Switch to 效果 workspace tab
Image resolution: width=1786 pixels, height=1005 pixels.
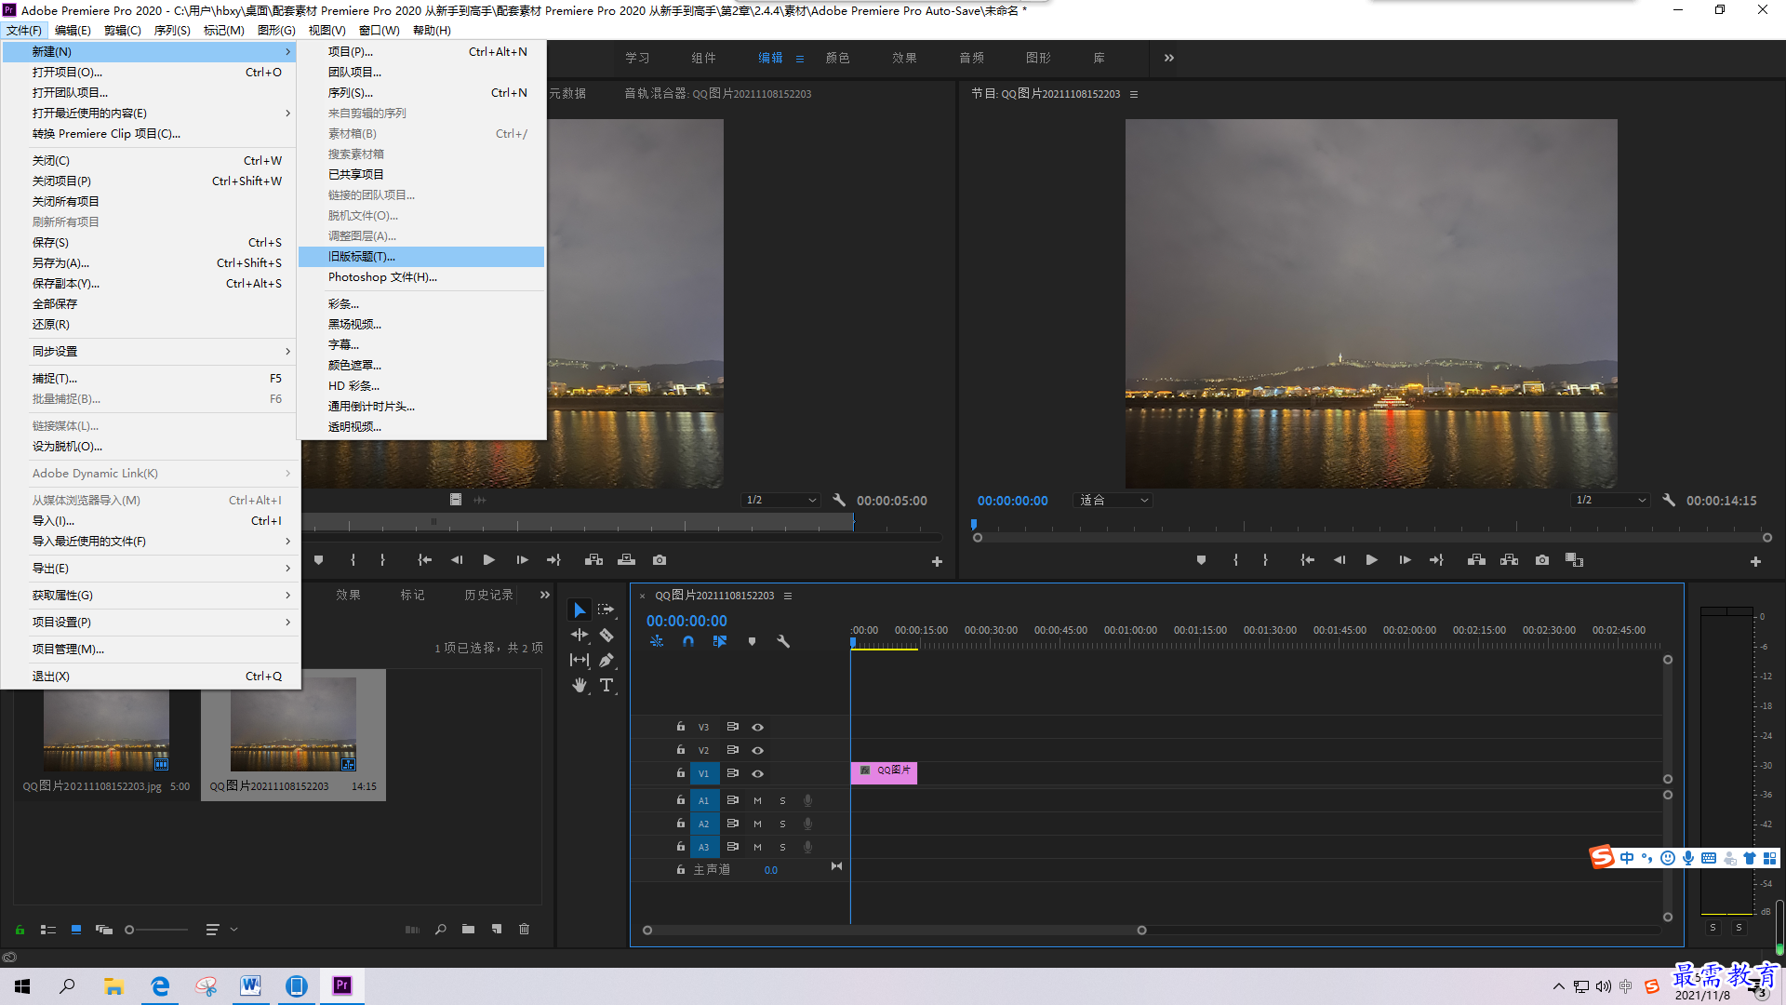point(904,58)
